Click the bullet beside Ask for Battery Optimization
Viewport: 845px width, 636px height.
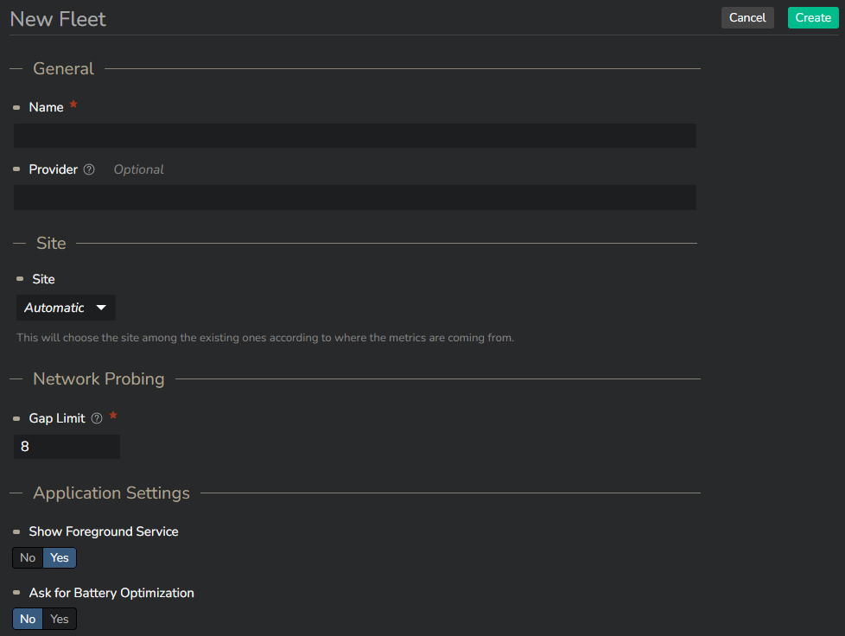click(16, 593)
